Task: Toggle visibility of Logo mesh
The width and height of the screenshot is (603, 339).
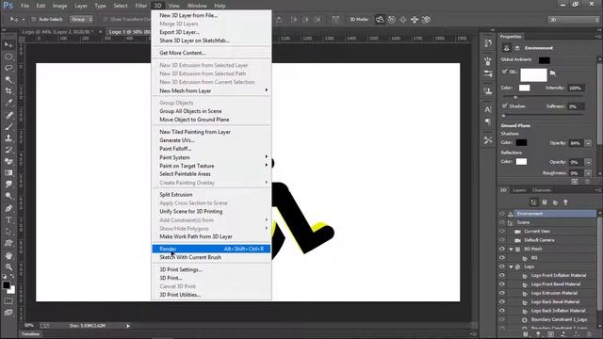Action: [x=502, y=266]
